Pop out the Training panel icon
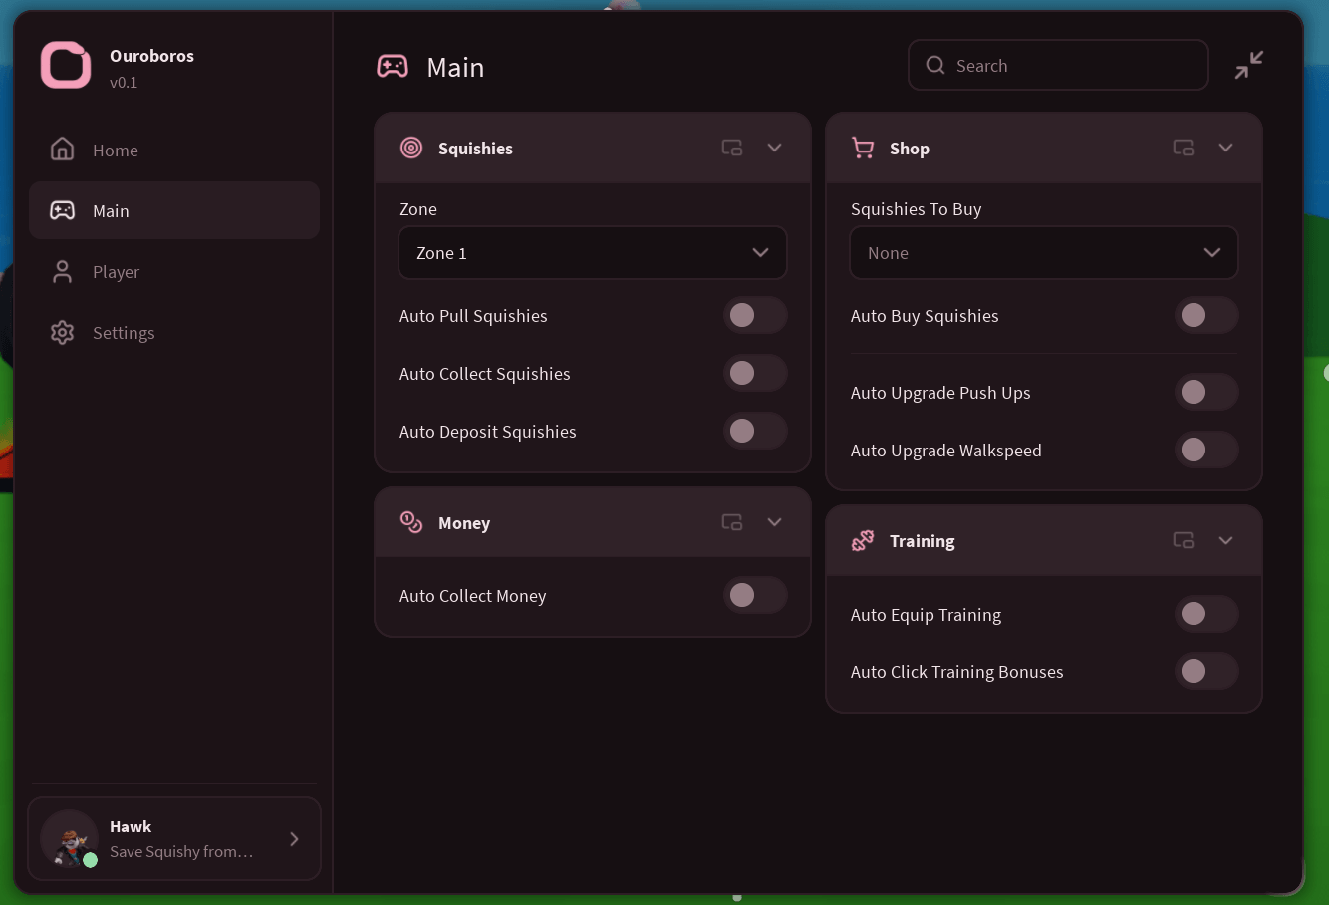 pos(1184,540)
